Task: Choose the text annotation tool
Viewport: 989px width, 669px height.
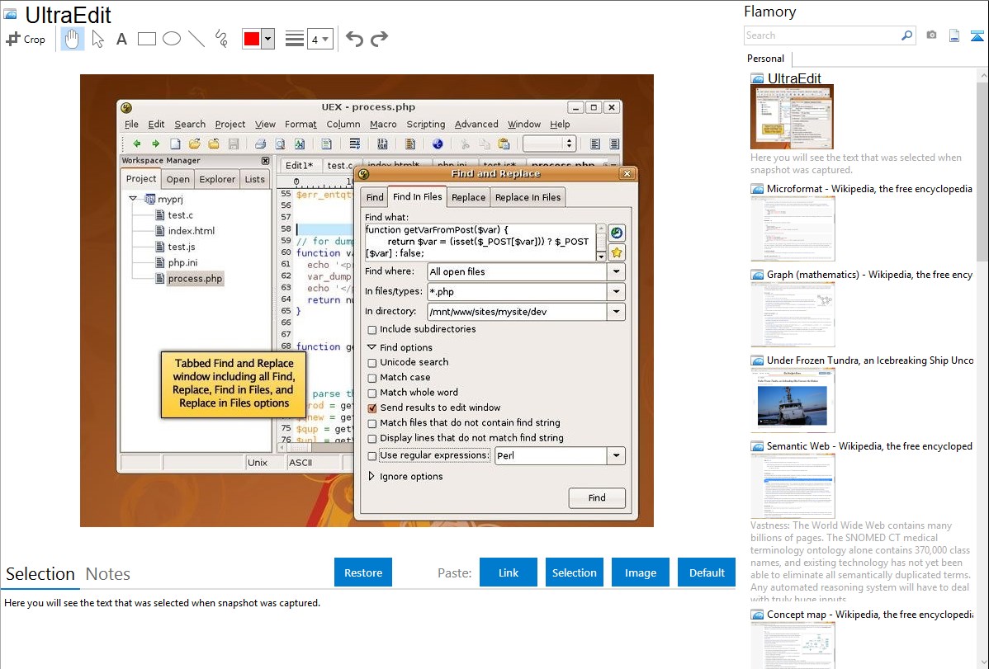Action: point(121,39)
